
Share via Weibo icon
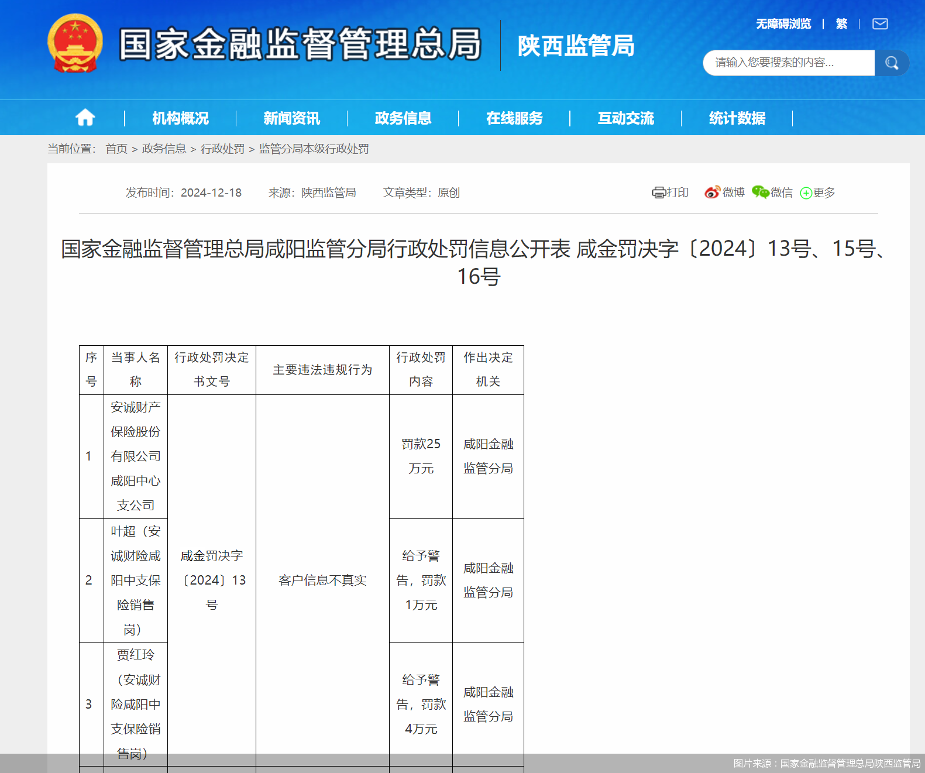(712, 193)
